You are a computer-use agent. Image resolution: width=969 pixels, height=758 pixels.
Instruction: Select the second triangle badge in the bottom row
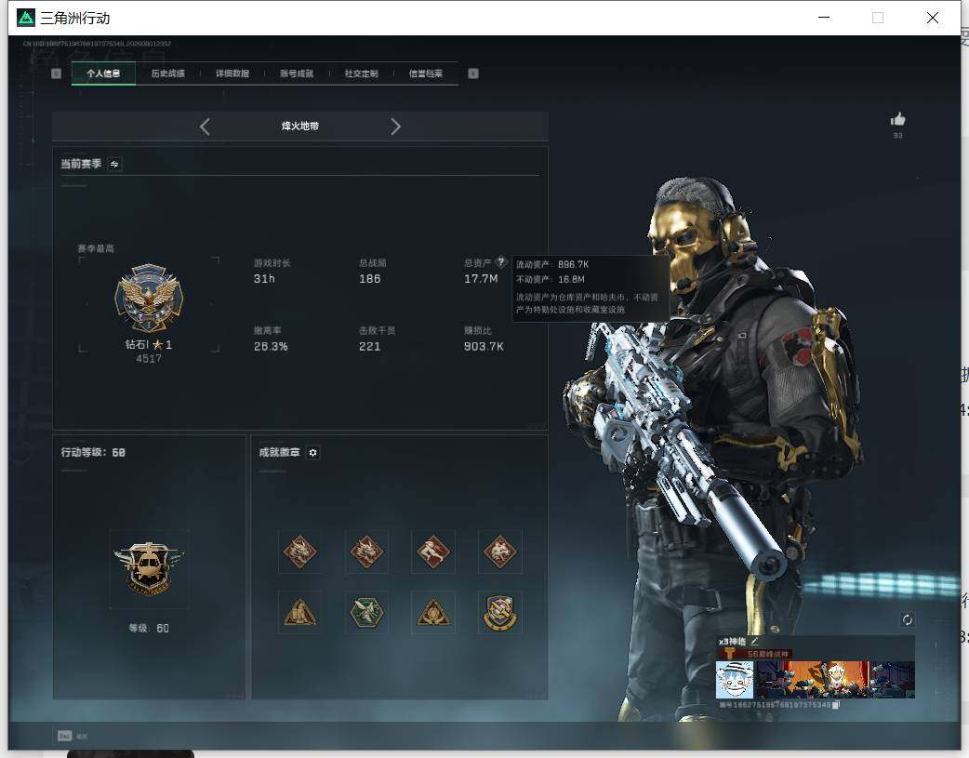(433, 613)
